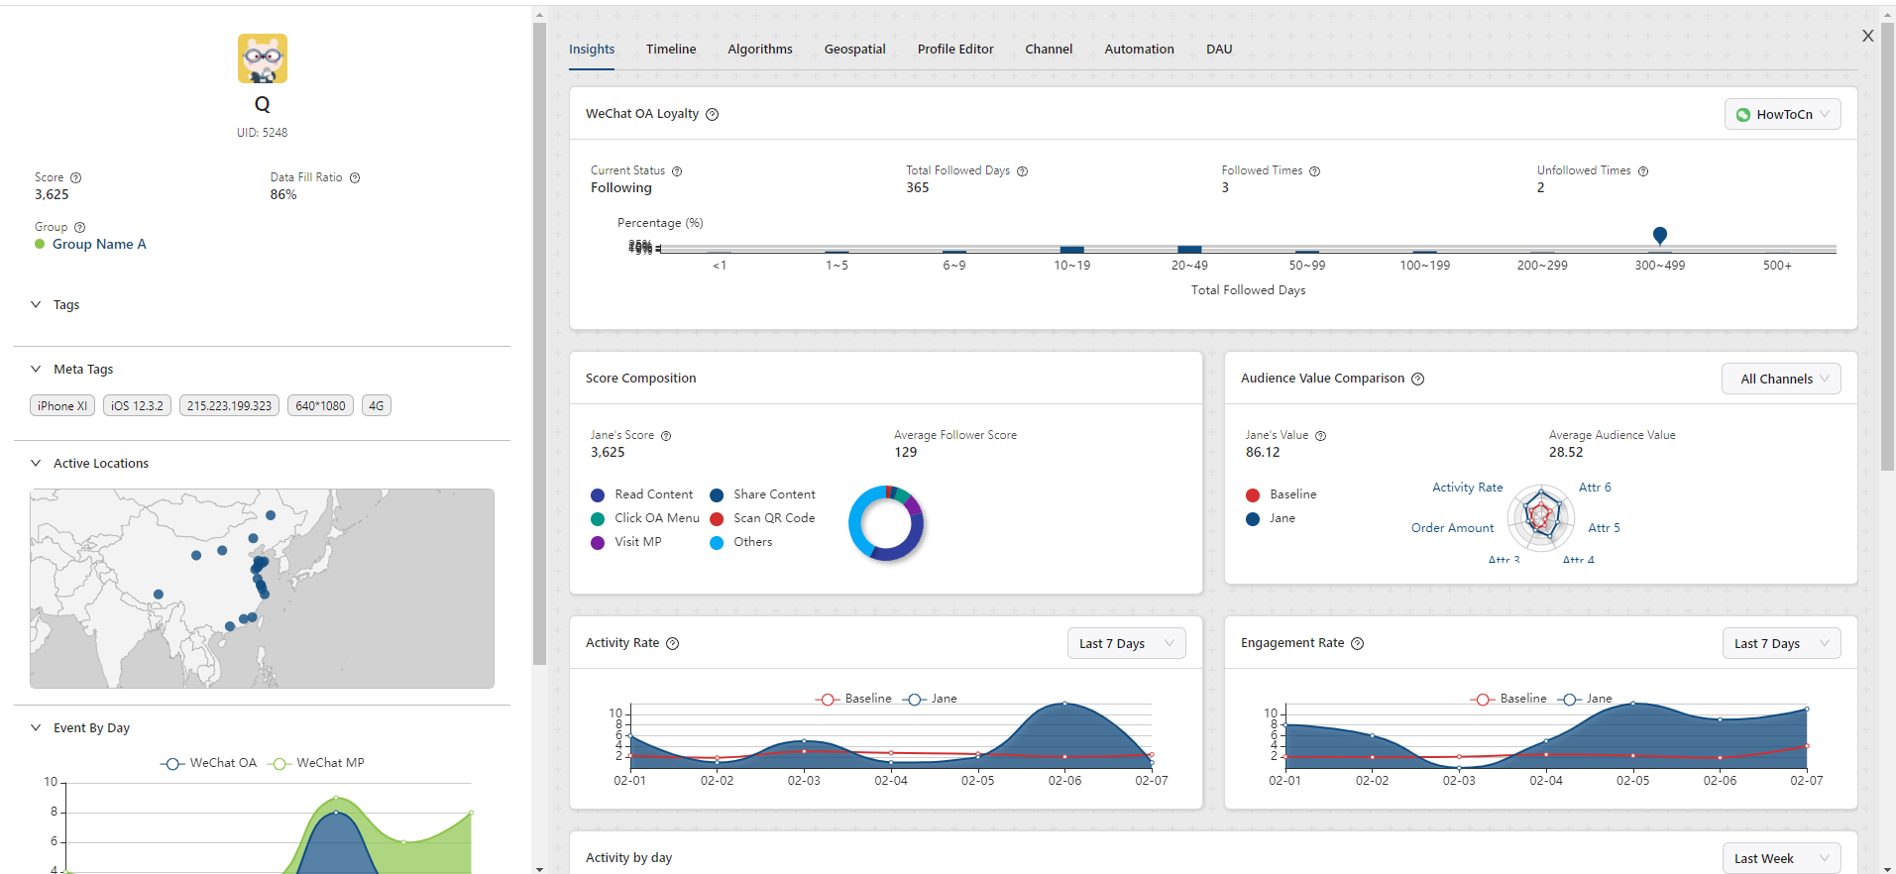Image resolution: width=1896 pixels, height=874 pixels.
Task: Open the HowToCn account dropdown
Action: (1782, 114)
